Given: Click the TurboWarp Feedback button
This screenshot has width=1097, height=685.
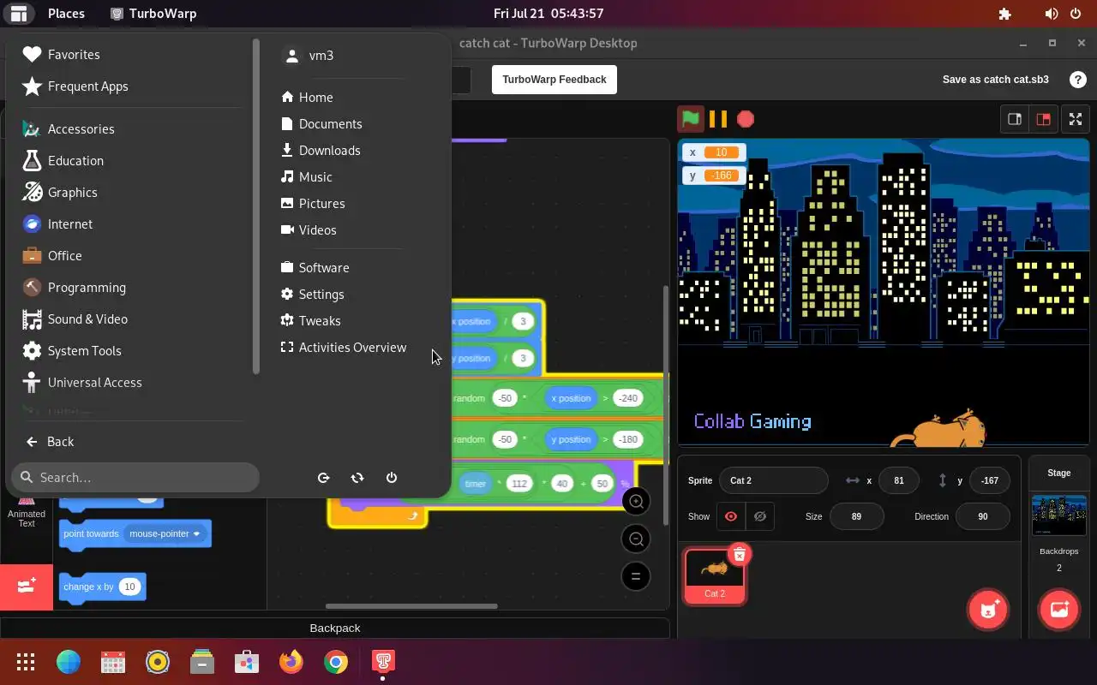Looking at the screenshot, I should (x=554, y=80).
